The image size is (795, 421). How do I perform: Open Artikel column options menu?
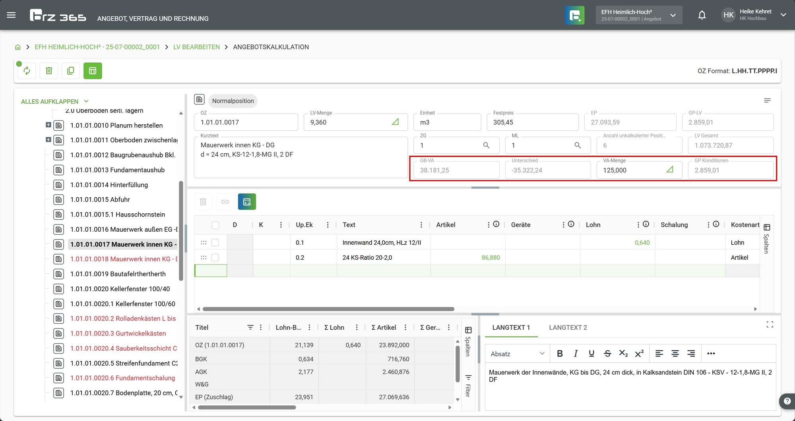coord(489,225)
